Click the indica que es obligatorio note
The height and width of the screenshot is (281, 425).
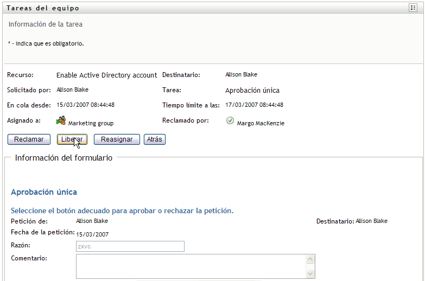point(46,43)
